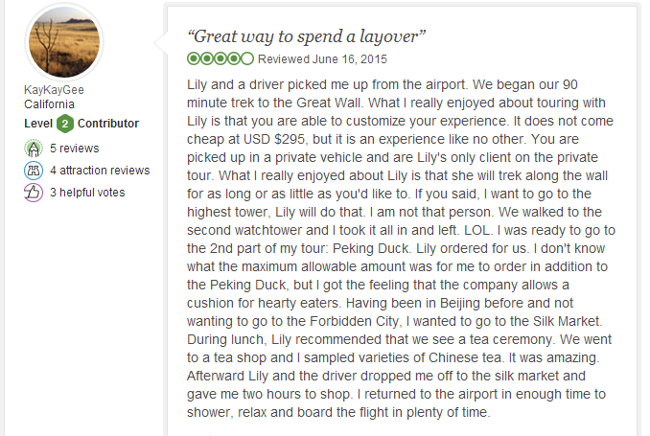Click the third filled rating bubble
650x436 pixels.
(x=221, y=58)
